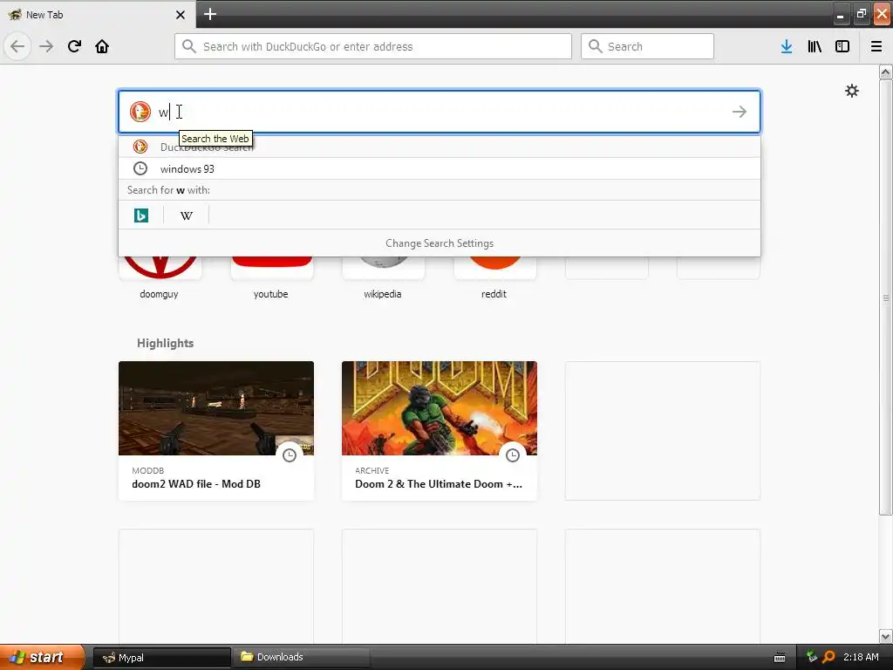Viewport: 893px width, 670px height.
Task: Select the DuckDuckGo Search suggestion row
Action: 440,147
